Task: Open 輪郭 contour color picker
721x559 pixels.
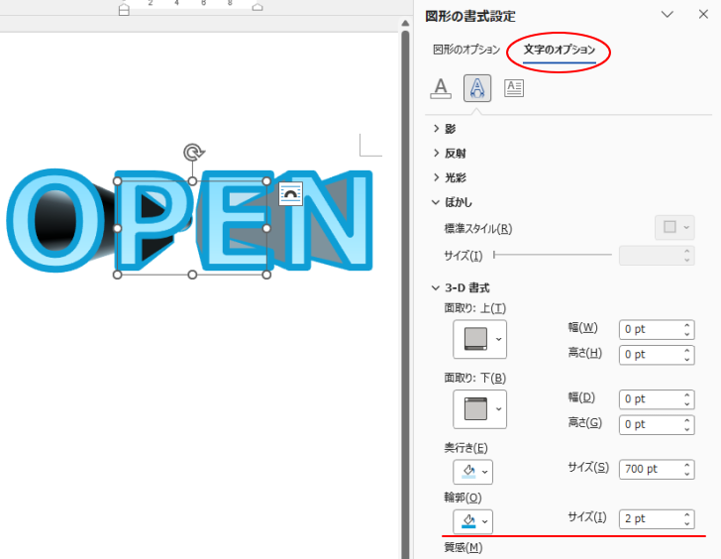Action: tap(472, 521)
